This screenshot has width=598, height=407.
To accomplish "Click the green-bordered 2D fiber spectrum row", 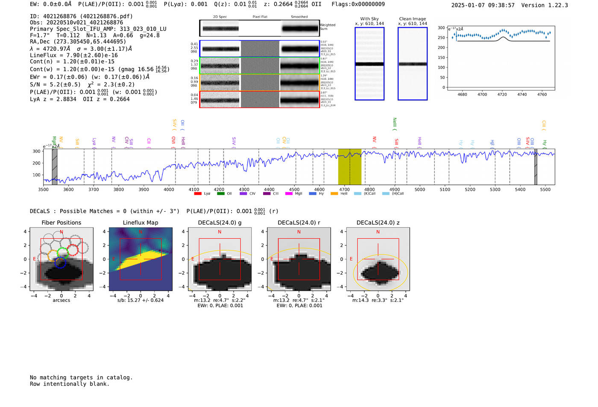I will [x=260, y=66].
